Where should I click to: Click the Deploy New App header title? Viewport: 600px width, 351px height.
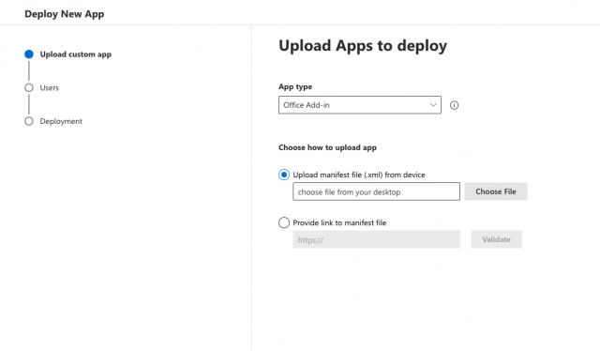pos(65,14)
